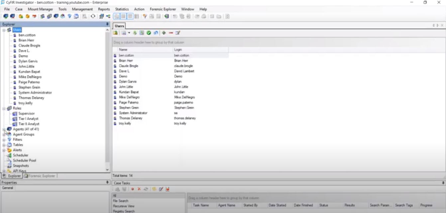Click the pencil edit icon in Case Tasks toolbar
Screen dimensions: 446x213
[x=161, y=189]
